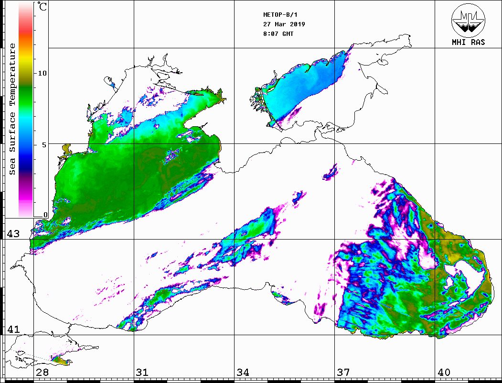502x383 pixels.
Task: Click the longitude label '40'
Action: [x=444, y=372]
